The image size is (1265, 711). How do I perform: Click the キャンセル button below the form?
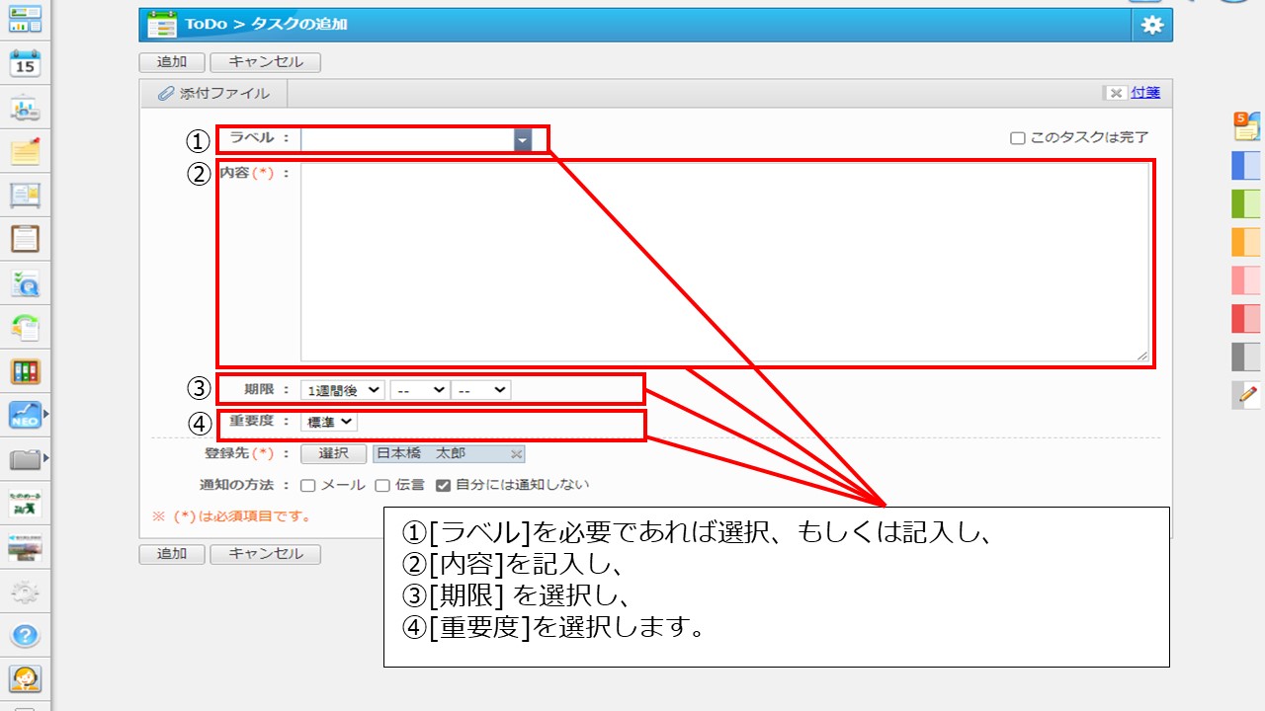pyautogui.click(x=266, y=554)
